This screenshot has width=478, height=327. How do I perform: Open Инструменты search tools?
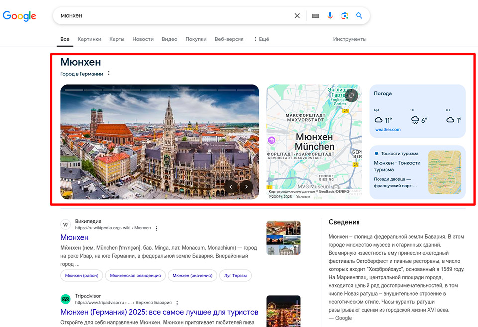350,39
